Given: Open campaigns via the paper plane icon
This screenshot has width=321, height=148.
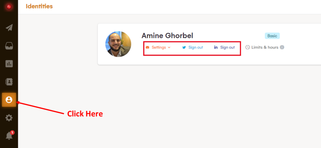Looking at the screenshot, I should [x=9, y=28].
